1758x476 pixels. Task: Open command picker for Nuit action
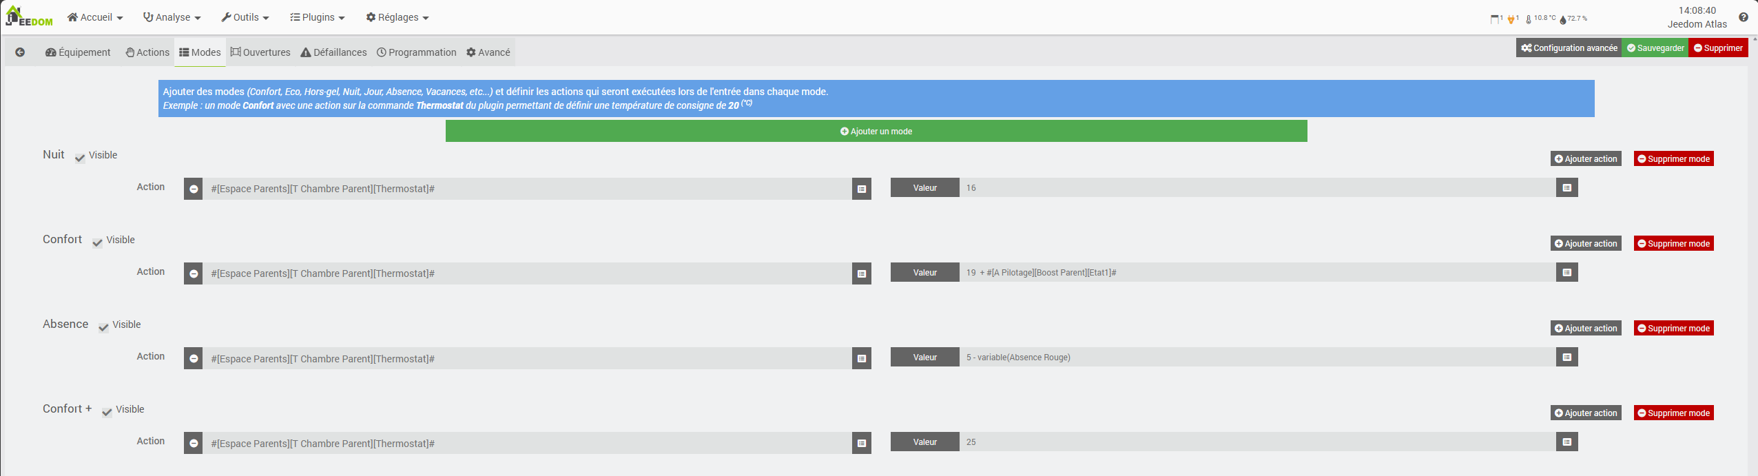point(861,189)
